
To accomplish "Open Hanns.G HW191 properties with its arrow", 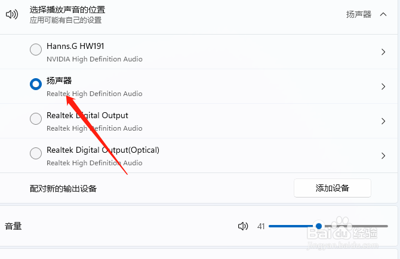I will click(x=383, y=52).
